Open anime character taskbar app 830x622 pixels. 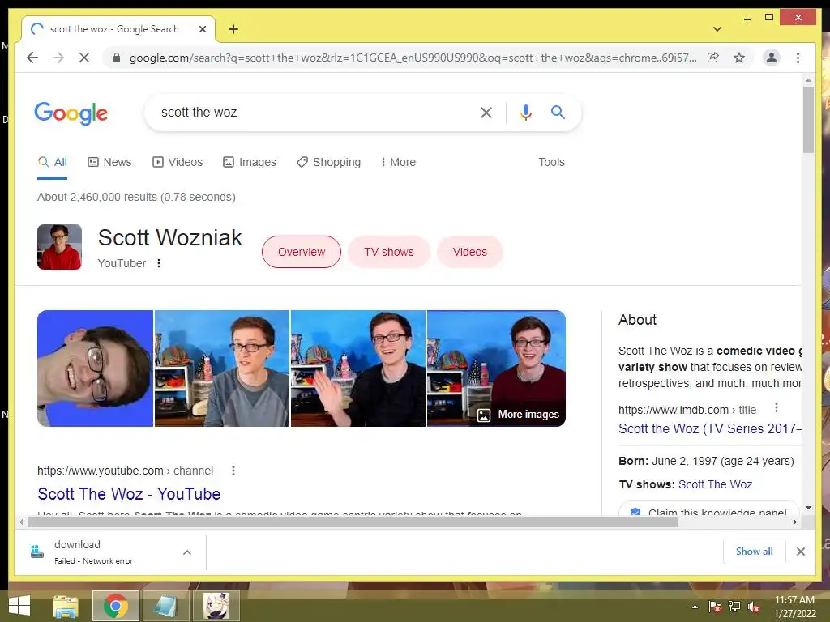pyautogui.click(x=216, y=606)
